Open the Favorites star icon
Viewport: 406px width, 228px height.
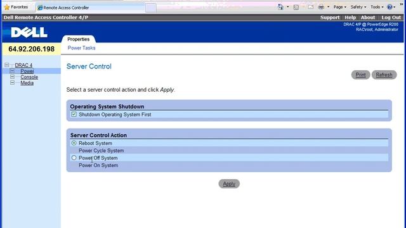7,7
